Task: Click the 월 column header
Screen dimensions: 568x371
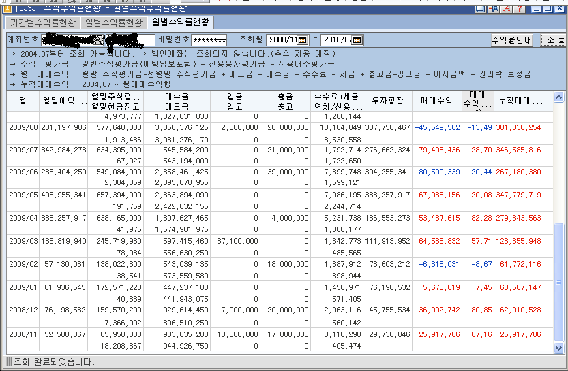Action: pos(23,101)
